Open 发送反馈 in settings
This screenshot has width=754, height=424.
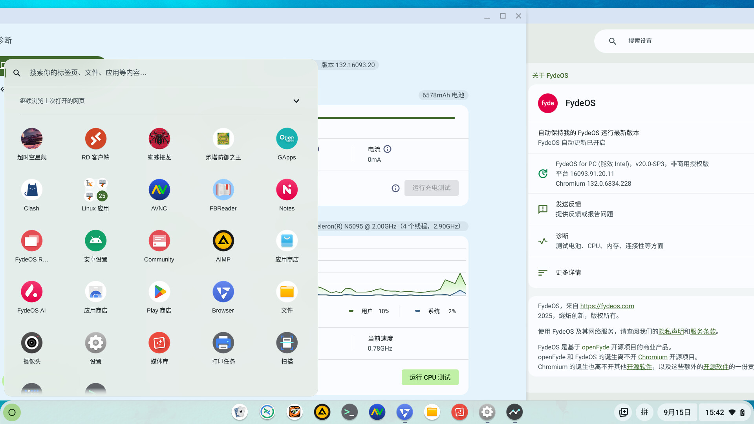pyautogui.click(x=641, y=209)
